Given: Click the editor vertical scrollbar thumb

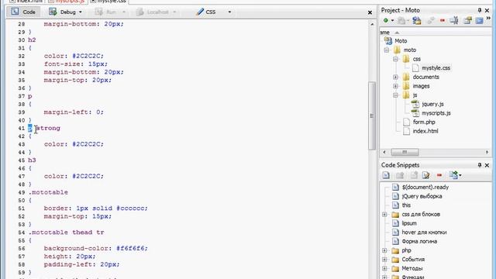Looking at the screenshot, I should coord(372,115).
